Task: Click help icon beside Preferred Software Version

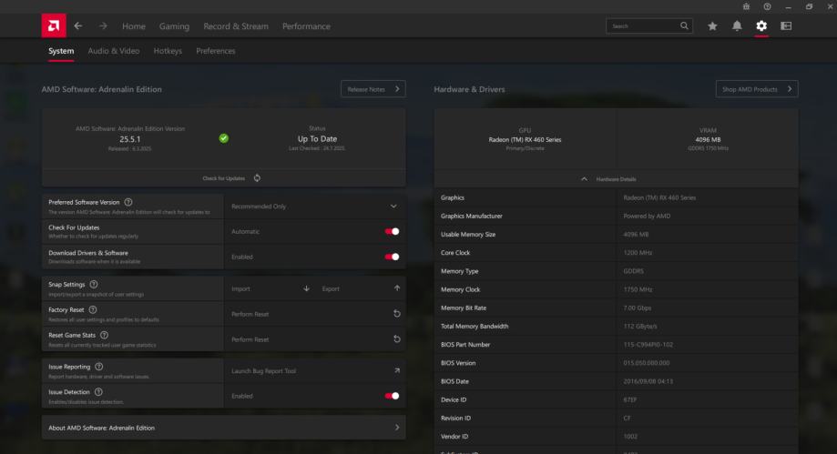Action: (128, 202)
